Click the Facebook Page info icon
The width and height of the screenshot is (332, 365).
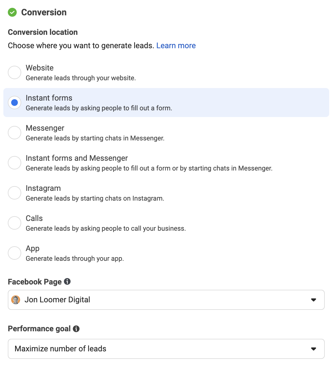pos(67,281)
